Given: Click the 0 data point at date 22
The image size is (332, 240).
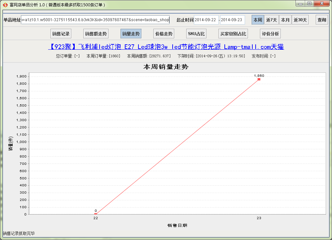Looking at the screenshot, I should [96, 214].
